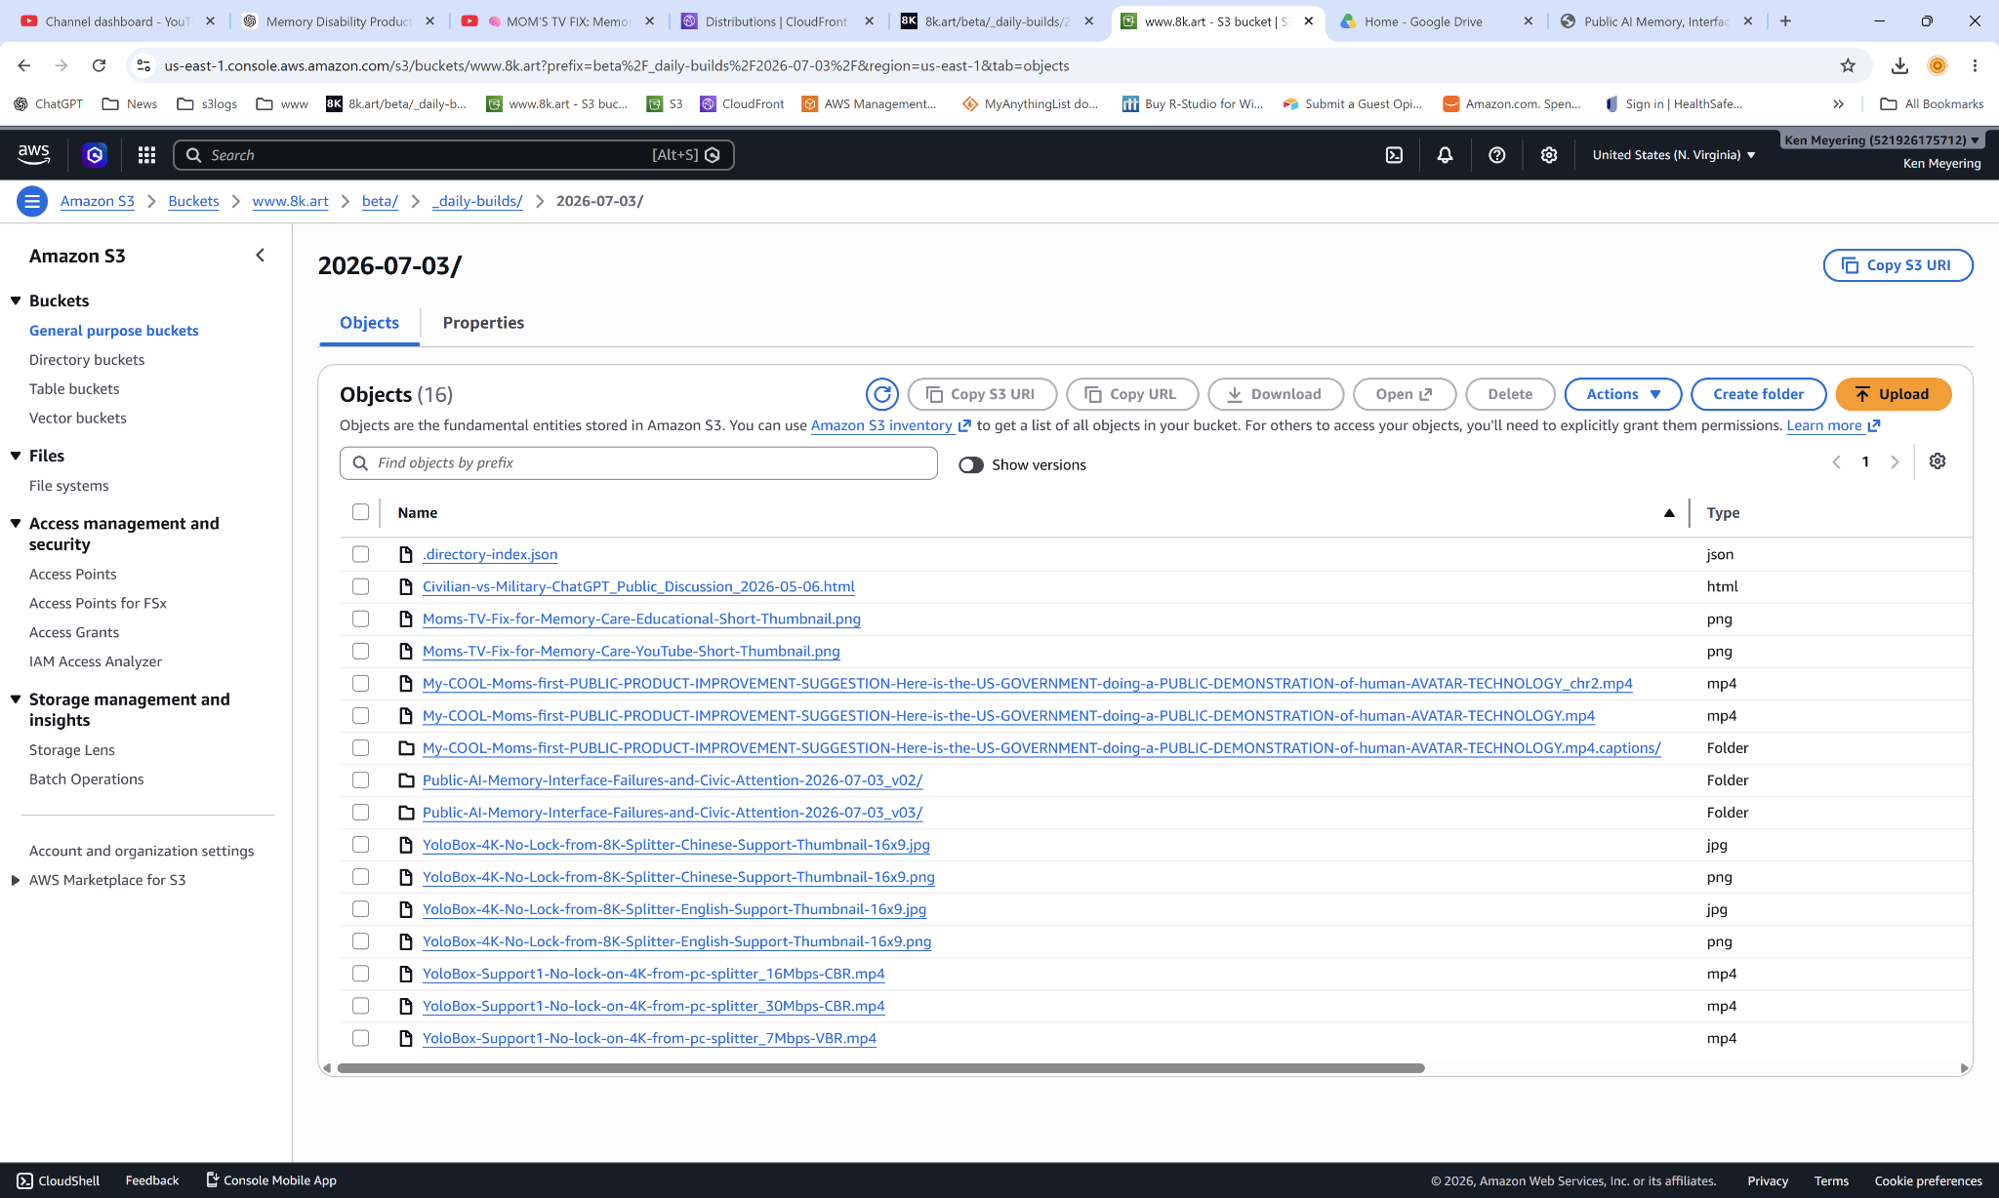The image size is (1999, 1198).
Task: Check the Civilian-vs-Military html file checkbox
Action: click(360, 586)
